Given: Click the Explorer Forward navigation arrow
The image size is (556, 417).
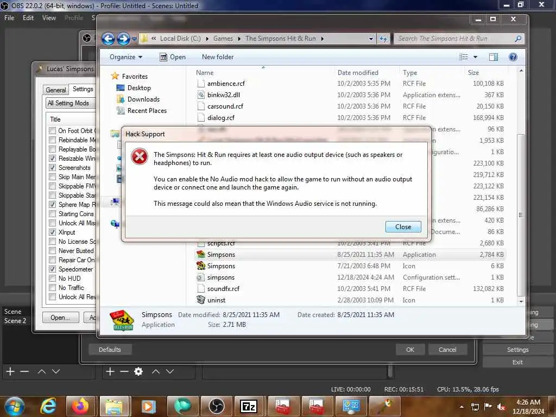Looking at the screenshot, I should 123,39.
